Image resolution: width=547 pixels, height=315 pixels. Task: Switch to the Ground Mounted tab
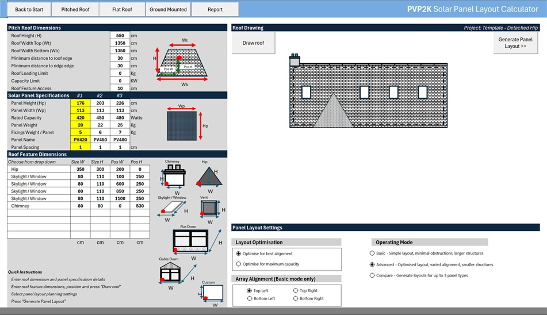tap(168, 9)
